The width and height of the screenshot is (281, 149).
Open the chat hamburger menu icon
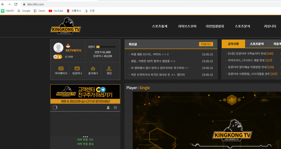pyautogui.click(x=115, y=107)
